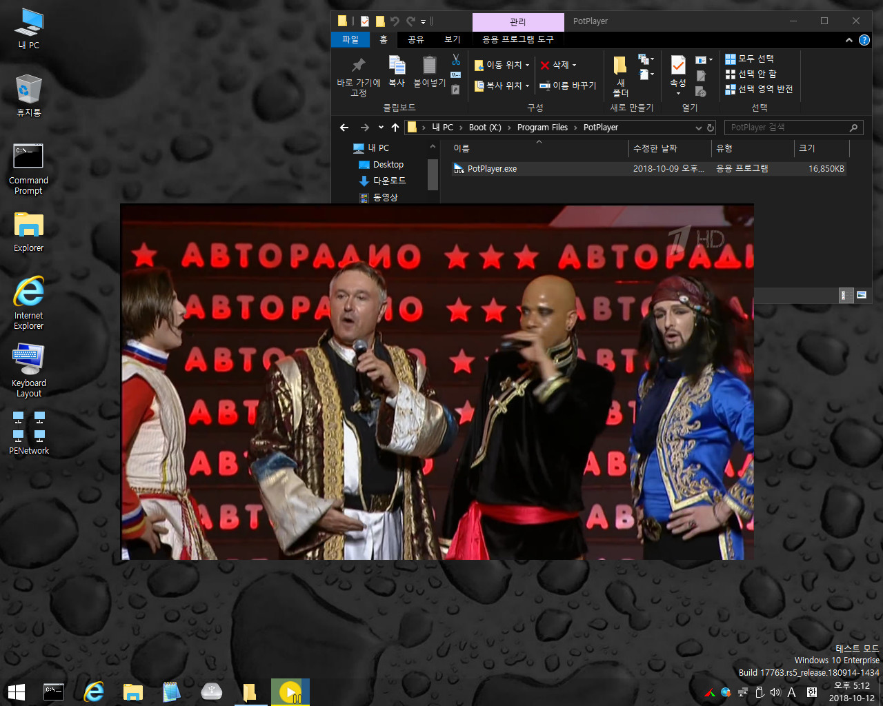The height and width of the screenshot is (706, 883).
Task: Click the Cut scissors icon in ribbon
Action: point(456,60)
